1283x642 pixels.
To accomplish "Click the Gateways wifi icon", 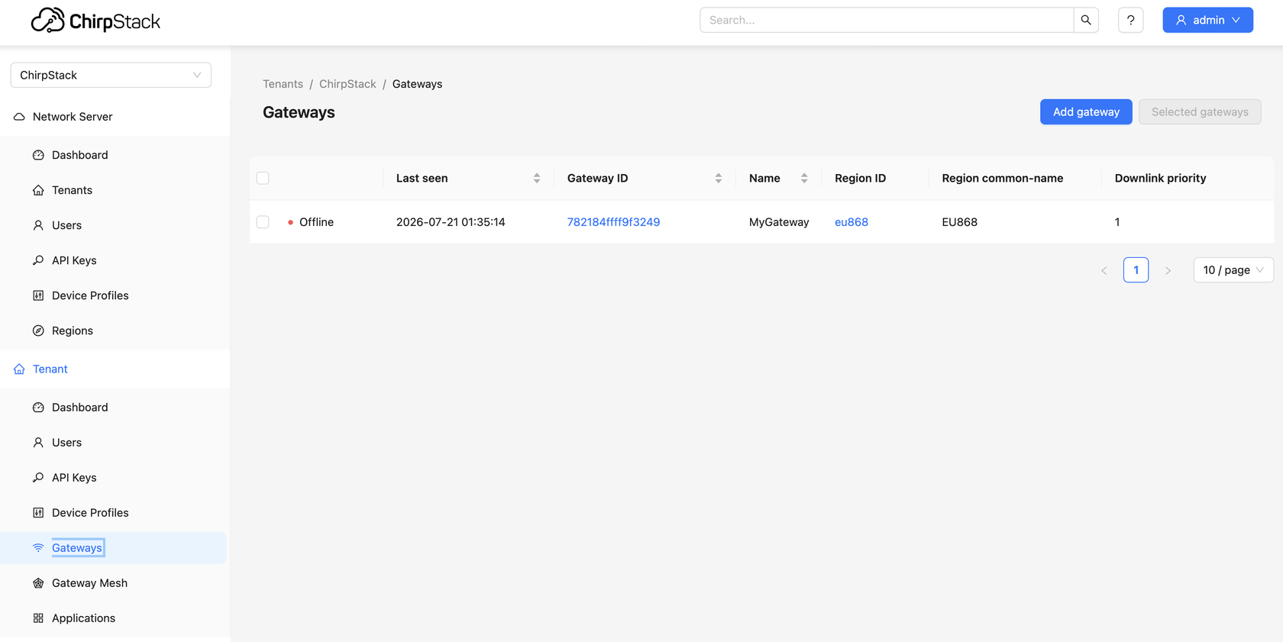I will (x=38, y=548).
